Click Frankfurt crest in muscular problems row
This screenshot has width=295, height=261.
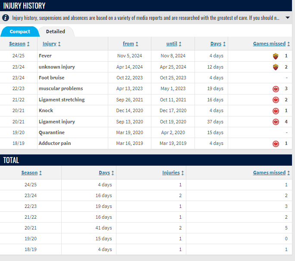276,89
